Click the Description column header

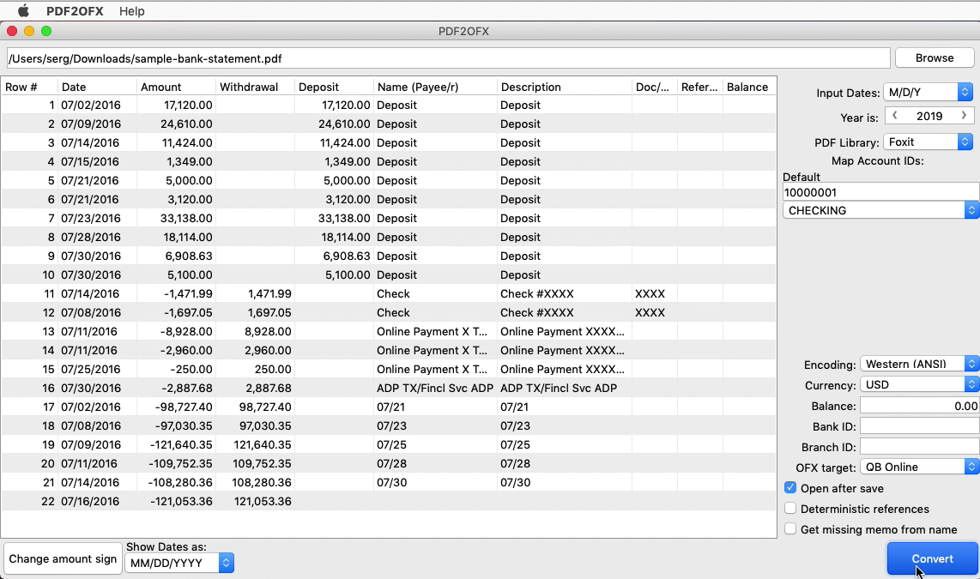click(x=565, y=87)
